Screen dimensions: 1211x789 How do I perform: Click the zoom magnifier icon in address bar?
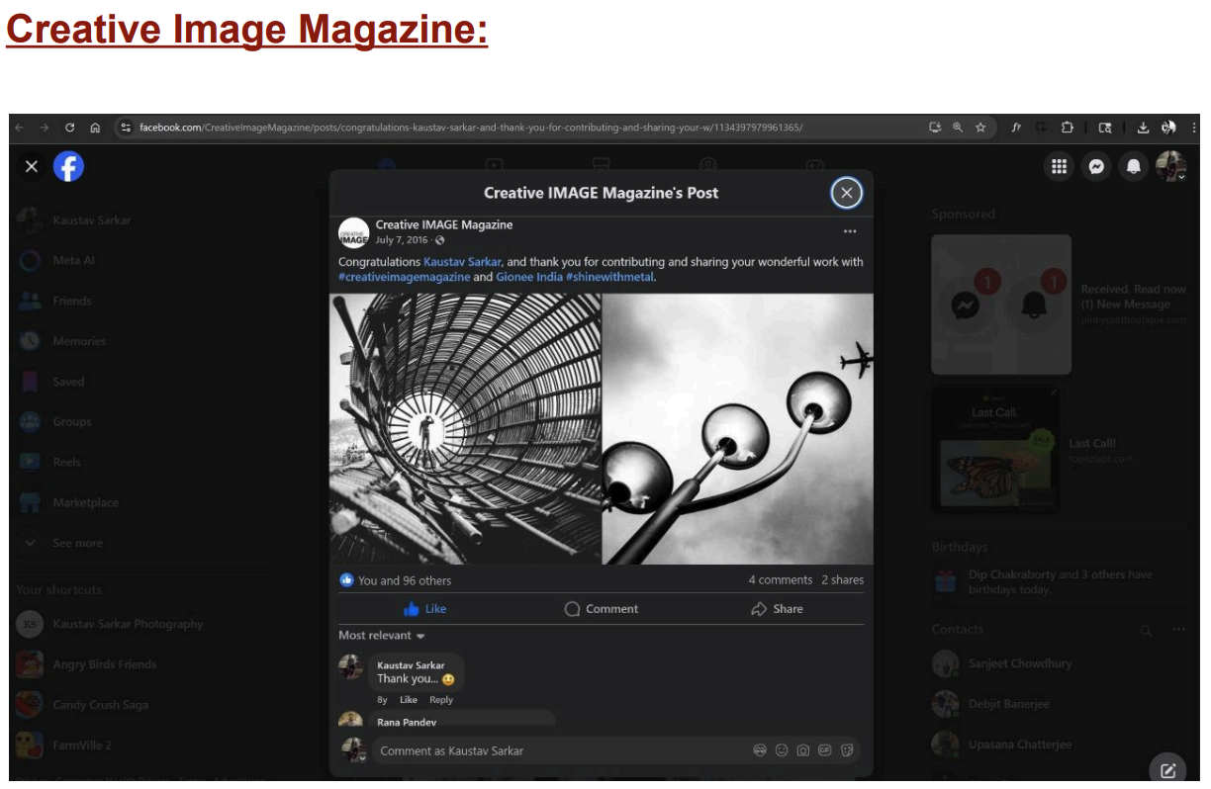point(958,128)
